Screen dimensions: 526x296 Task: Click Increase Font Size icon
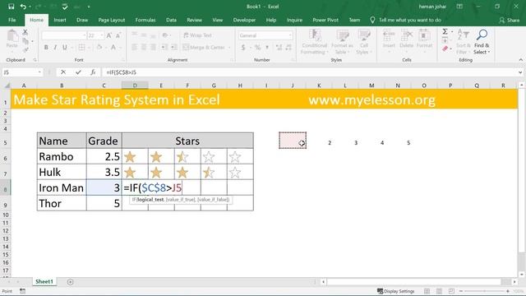(109, 35)
